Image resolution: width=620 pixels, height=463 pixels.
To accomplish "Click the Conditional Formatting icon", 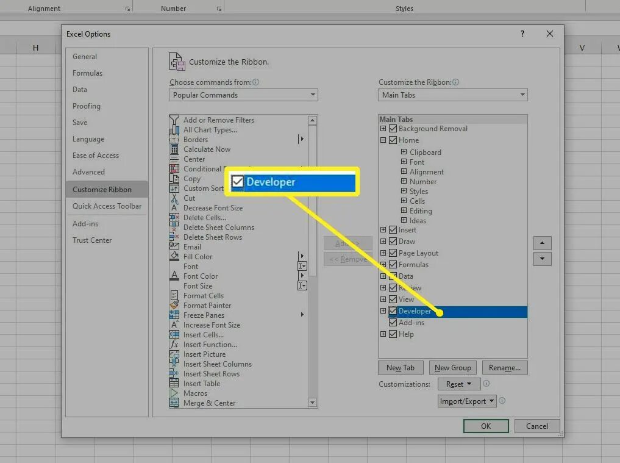I will tap(174, 168).
